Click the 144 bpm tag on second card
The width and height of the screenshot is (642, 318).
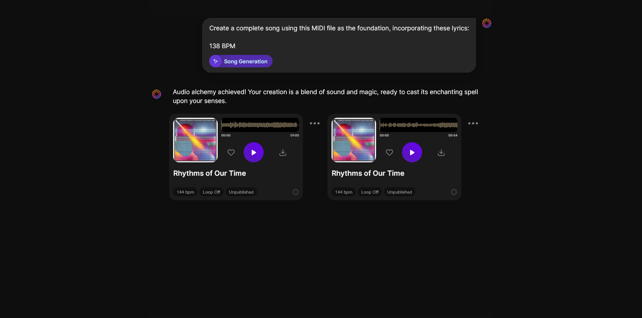coord(344,192)
